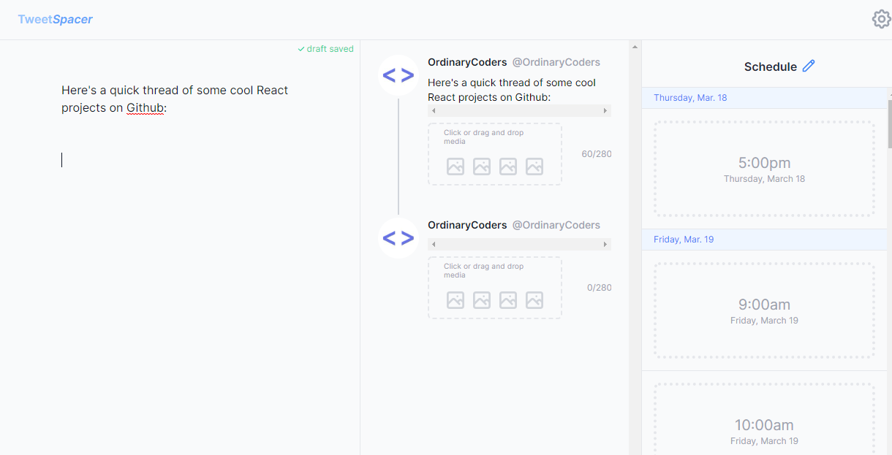Click the OrdinaryCoders name on the 60/280 tweet
Viewport: 892px width, 455px height.
tap(467, 62)
